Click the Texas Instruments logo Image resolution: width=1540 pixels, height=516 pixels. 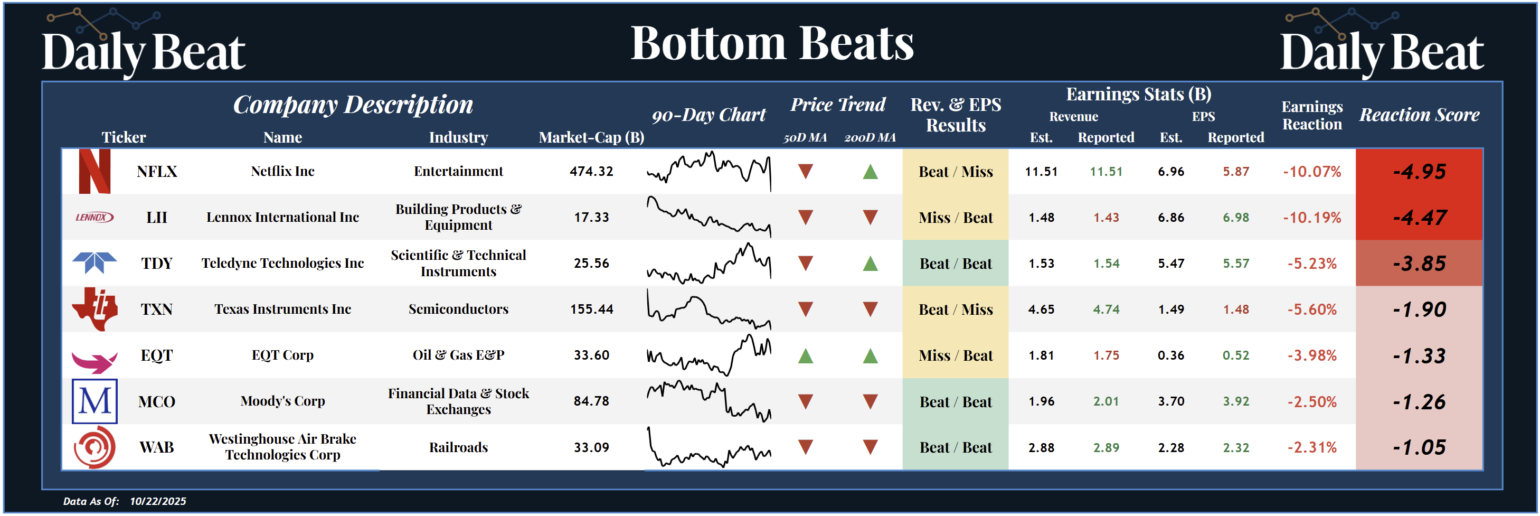[95, 309]
